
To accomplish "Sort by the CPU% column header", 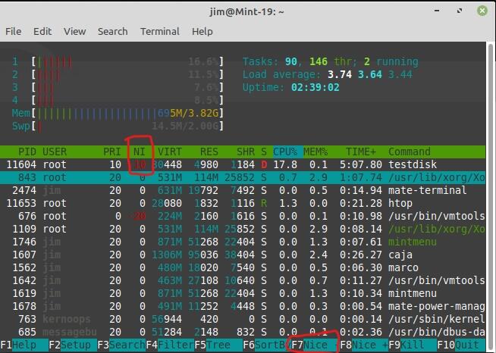I will [x=285, y=152].
